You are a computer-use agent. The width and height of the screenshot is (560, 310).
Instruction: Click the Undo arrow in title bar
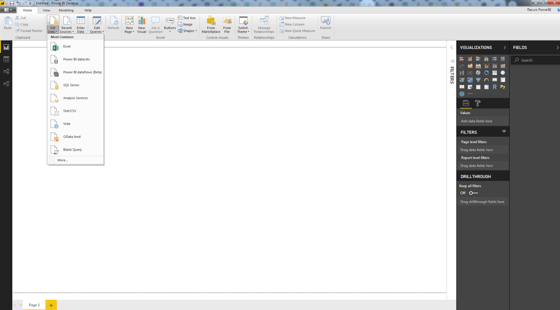(x=18, y=3)
